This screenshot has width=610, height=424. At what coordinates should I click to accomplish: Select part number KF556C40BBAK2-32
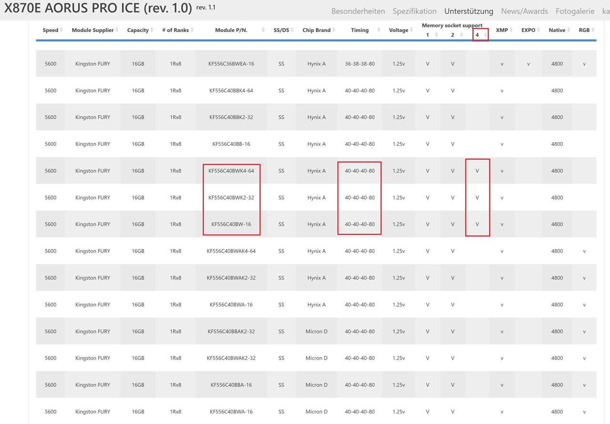pyautogui.click(x=231, y=331)
